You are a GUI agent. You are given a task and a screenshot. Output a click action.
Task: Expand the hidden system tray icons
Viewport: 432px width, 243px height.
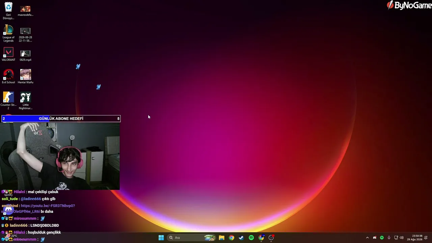coord(367,238)
